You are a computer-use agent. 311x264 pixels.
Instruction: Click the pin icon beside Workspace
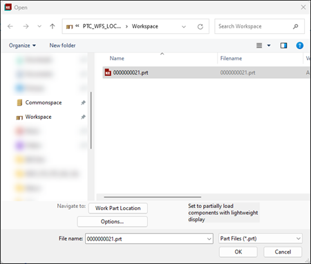pos(83,117)
